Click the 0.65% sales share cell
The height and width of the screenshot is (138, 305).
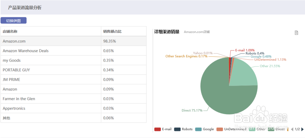(x=124, y=51)
